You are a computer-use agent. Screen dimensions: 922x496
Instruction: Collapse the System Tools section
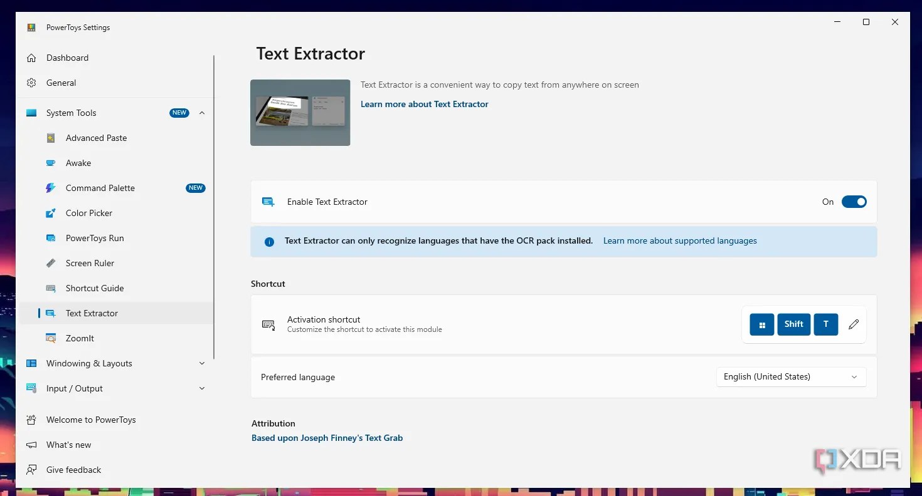(x=202, y=113)
